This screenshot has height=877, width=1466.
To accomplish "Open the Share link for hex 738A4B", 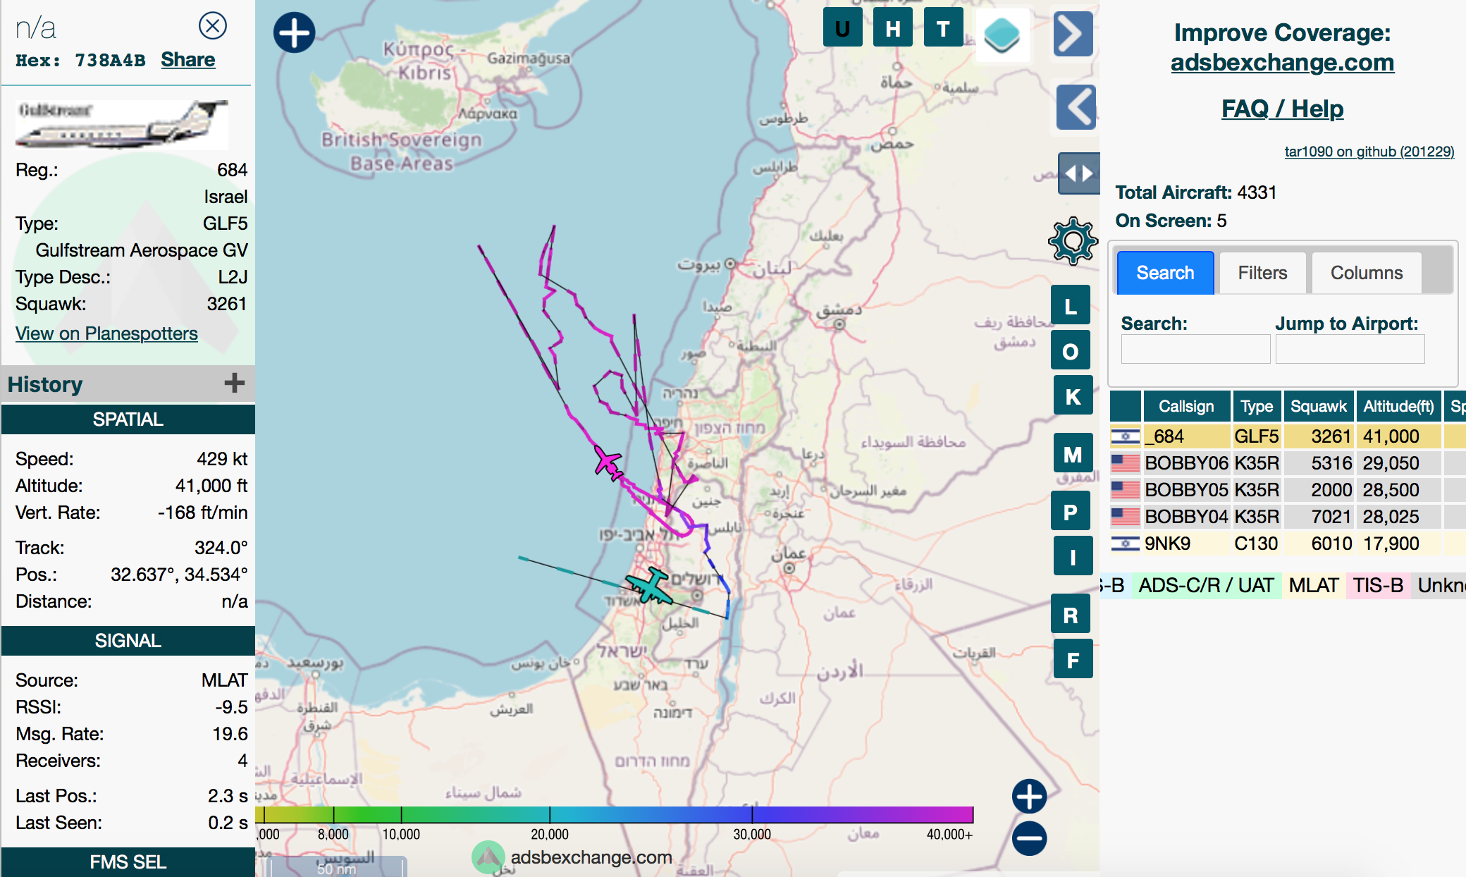I will (x=187, y=60).
